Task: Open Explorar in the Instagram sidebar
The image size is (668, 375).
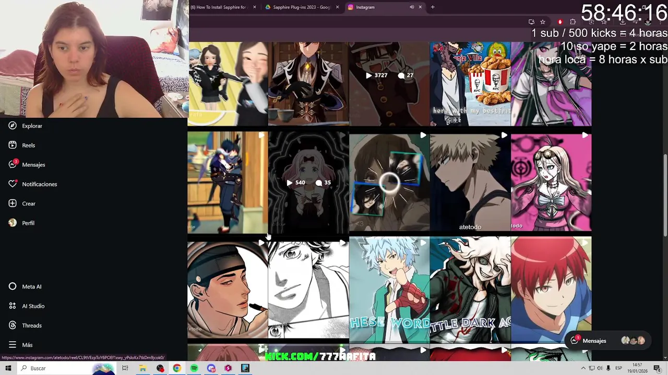Action: coord(26,126)
